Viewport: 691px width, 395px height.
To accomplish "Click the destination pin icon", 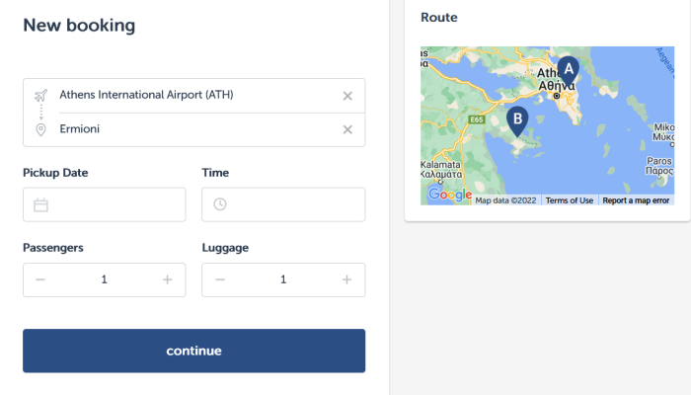I will 40,129.
